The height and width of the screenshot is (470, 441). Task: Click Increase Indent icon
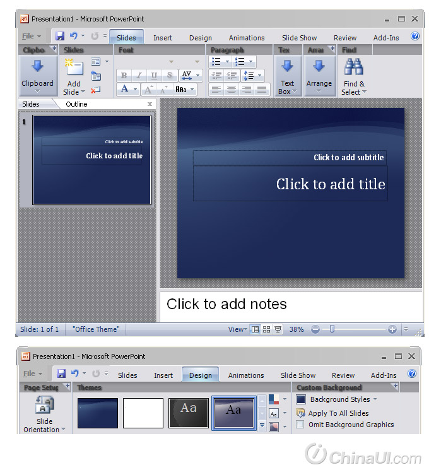232,76
